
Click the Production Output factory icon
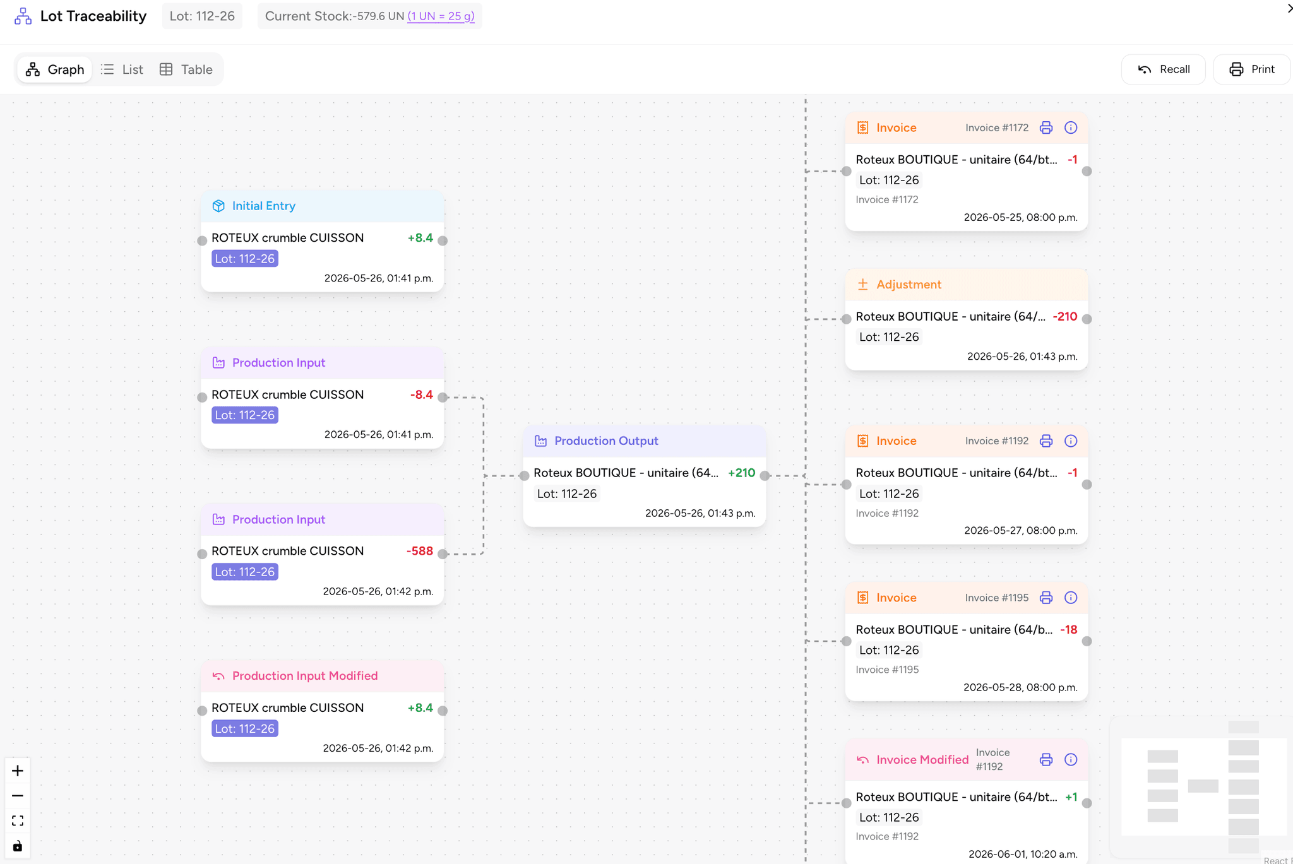coord(540,441)
